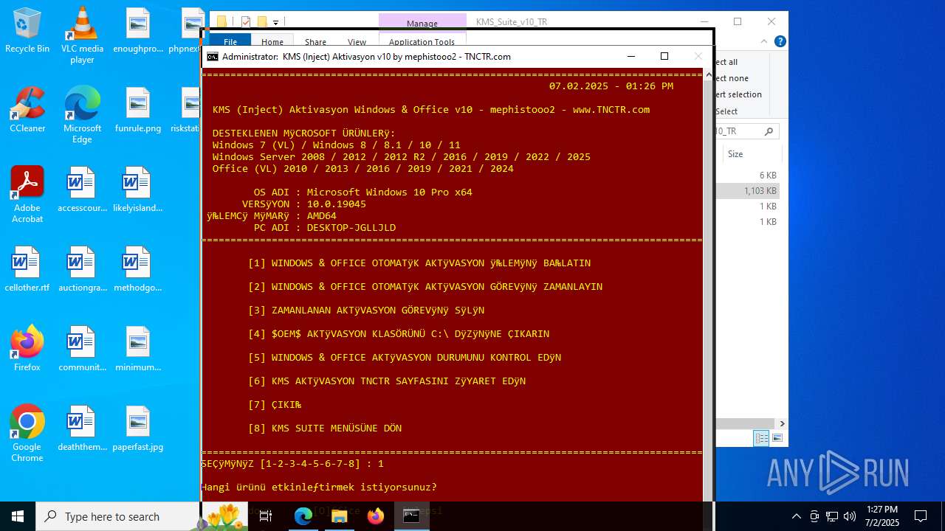Show hidden system tray icons

796,516
